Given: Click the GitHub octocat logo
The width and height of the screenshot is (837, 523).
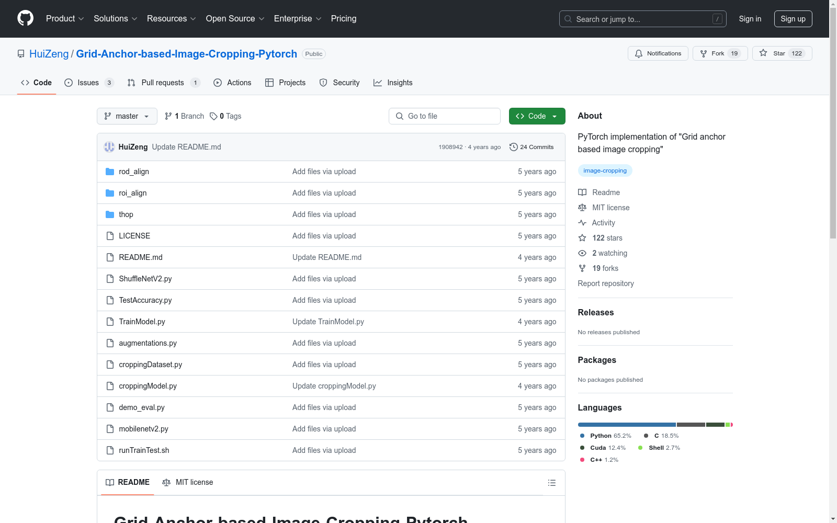Looking at the screenshot, I should 25,18.
